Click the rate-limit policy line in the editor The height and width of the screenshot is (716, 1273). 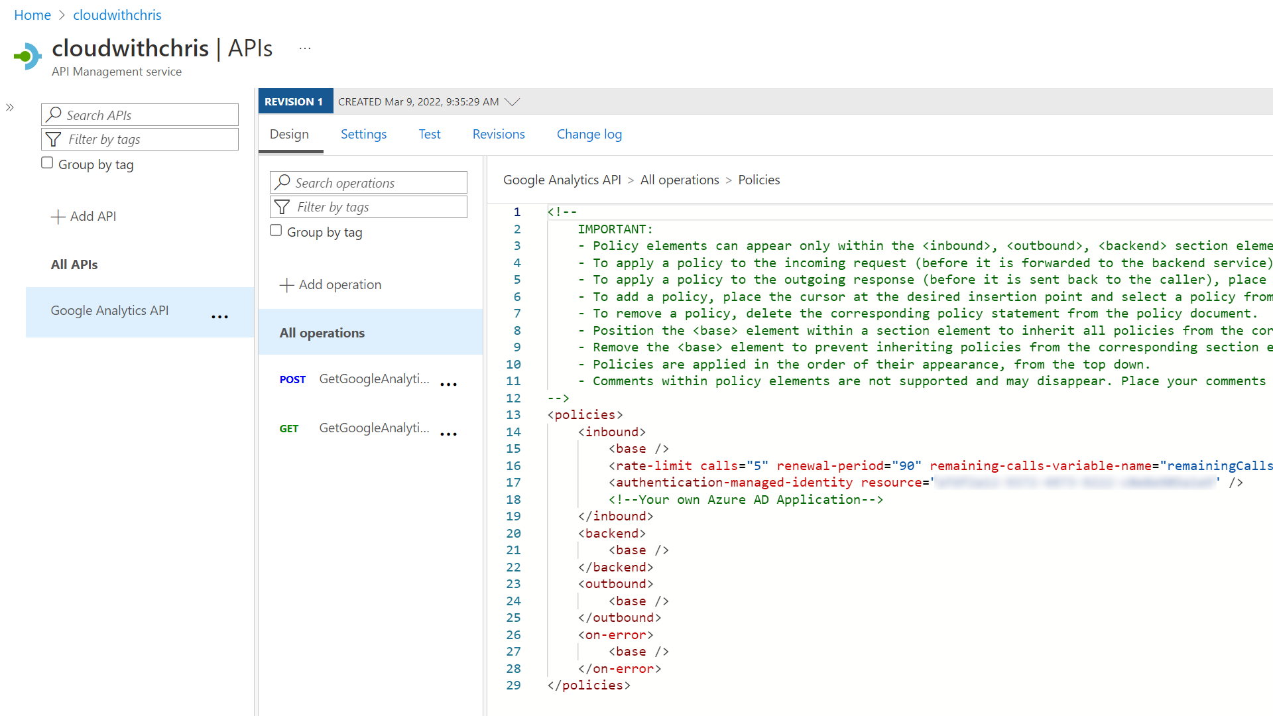[940, 465]
